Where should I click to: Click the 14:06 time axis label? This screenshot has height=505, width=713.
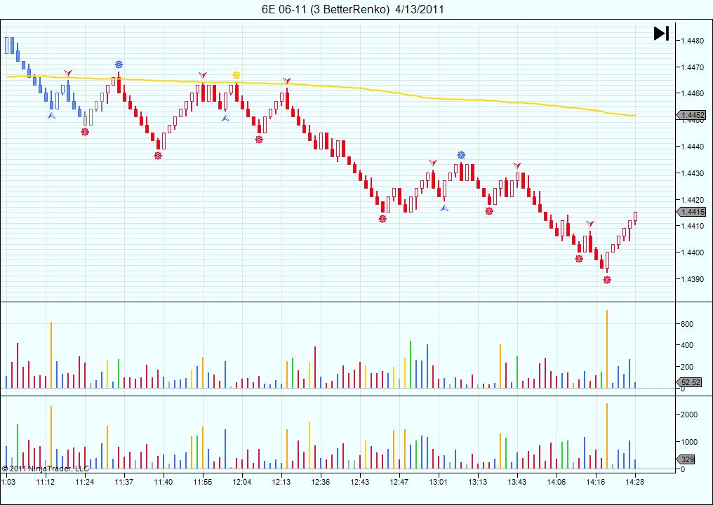557,482
